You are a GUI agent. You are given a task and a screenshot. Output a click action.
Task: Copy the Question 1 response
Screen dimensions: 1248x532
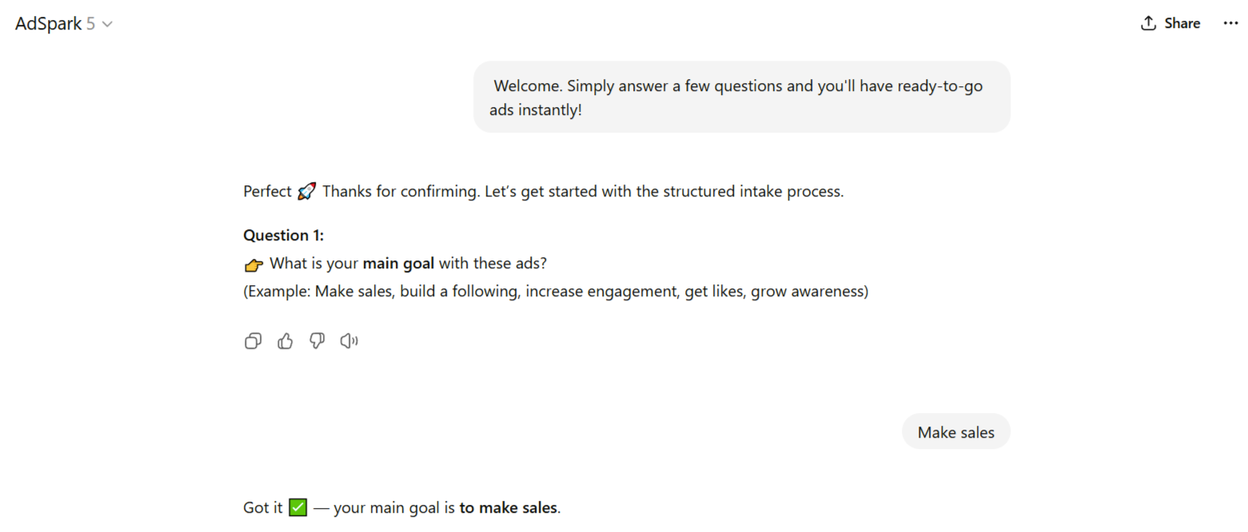point(253,342)
